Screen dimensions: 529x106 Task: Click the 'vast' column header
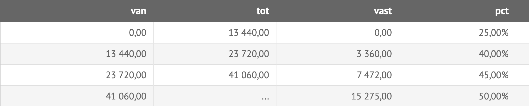[x=338, y=11]
